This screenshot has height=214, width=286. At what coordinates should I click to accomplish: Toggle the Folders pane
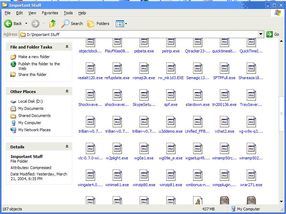pyautogui.click(x=98, y=24)
